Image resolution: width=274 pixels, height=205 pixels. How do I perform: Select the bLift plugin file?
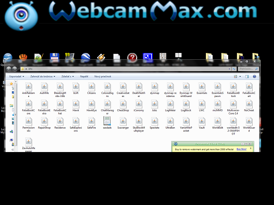[76, 88]
